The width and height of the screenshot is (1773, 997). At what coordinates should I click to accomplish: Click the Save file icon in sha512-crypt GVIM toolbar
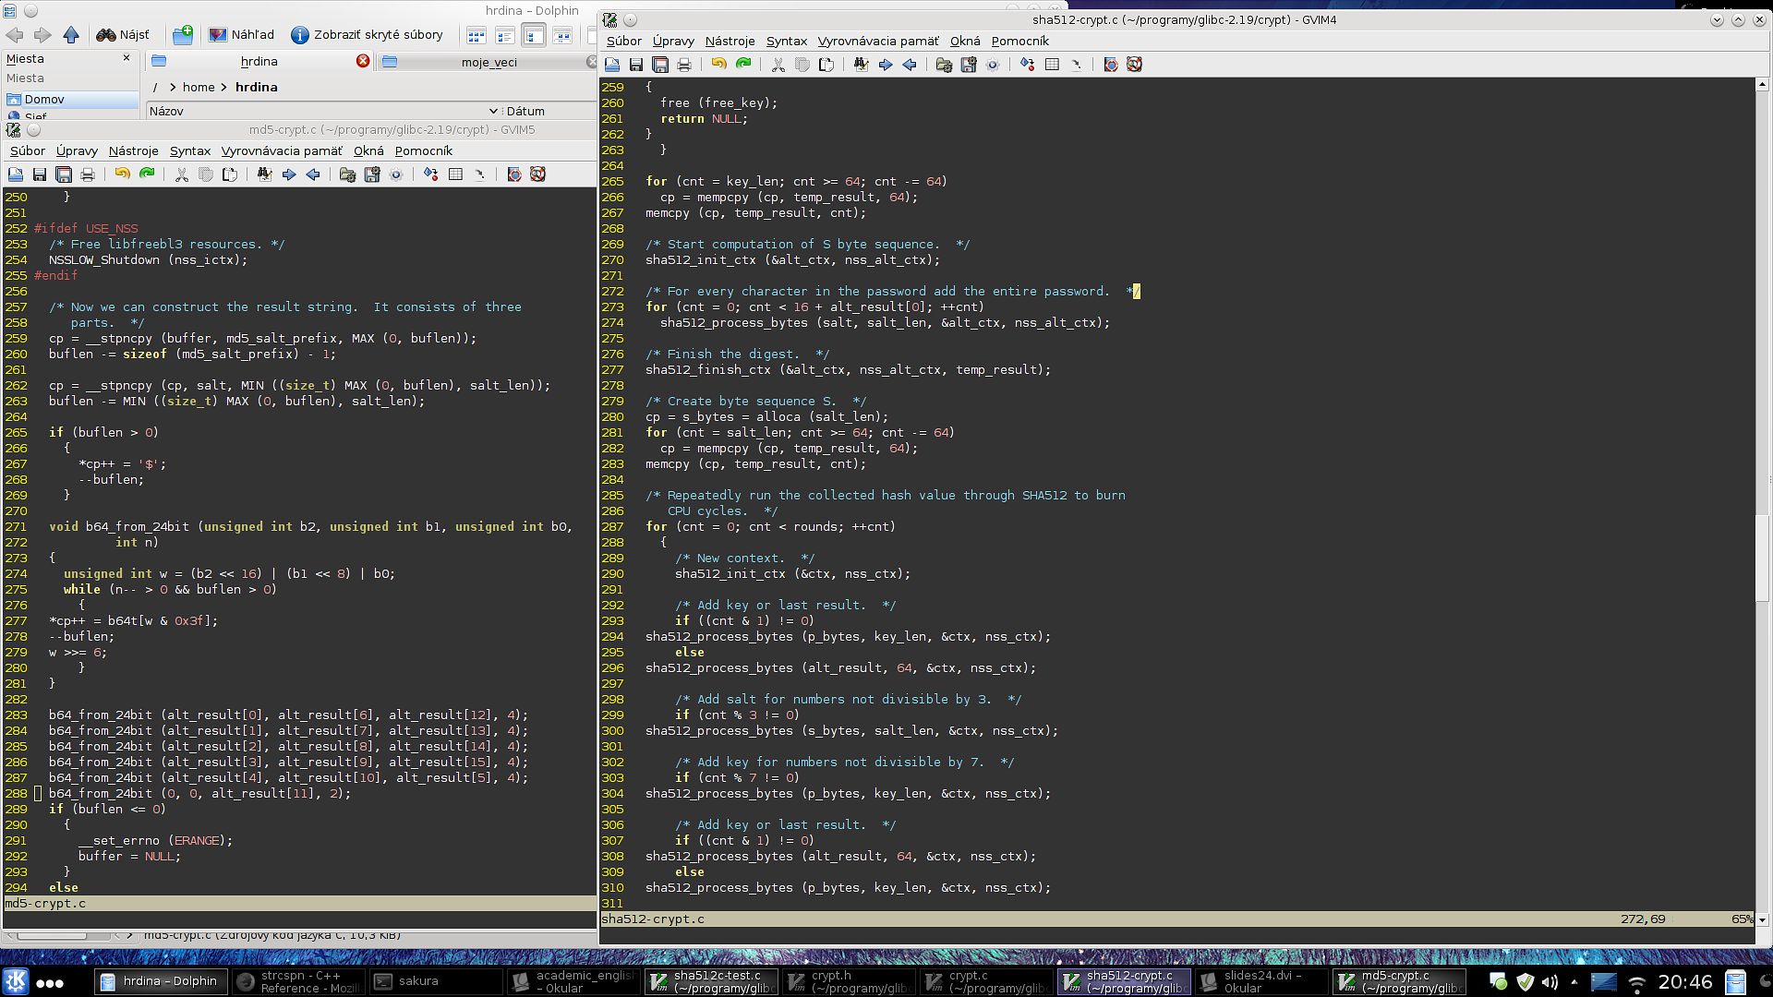(635, 65)
